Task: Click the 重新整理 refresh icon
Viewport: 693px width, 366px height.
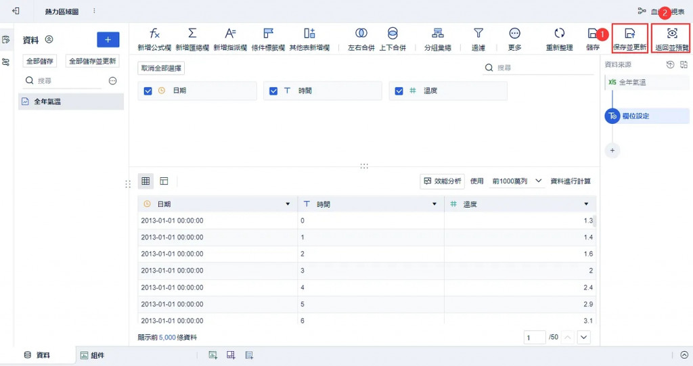Action: point(560,33)
